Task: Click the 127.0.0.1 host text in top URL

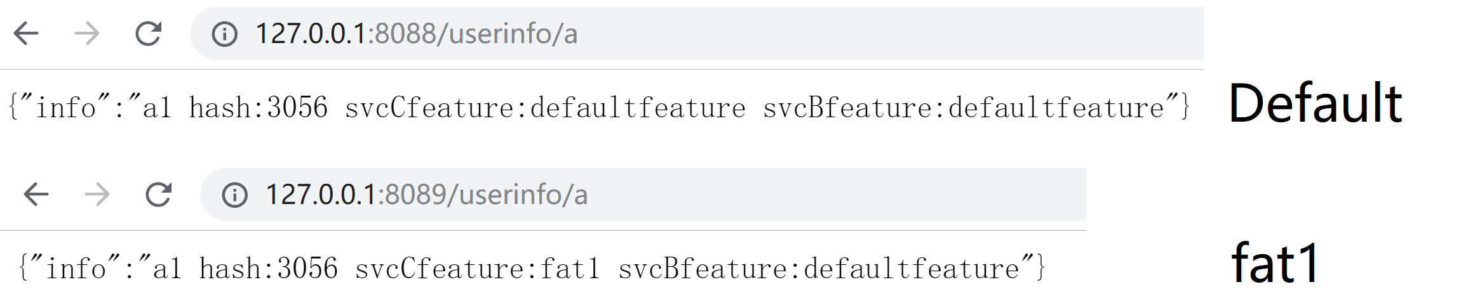Action: [x=311, y=34]
